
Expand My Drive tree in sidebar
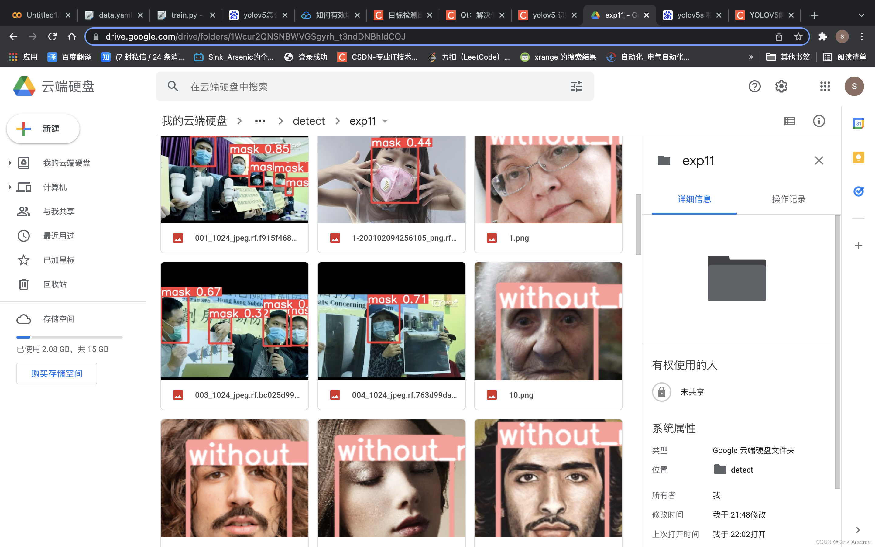point(10,163)
